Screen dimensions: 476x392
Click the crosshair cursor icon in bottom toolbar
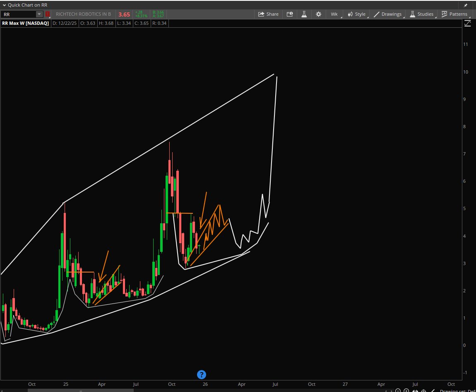pyautogui.click(x=423, y=390)
